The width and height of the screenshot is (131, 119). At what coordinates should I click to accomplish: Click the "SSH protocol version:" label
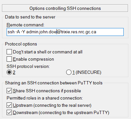tap(28, 66)
